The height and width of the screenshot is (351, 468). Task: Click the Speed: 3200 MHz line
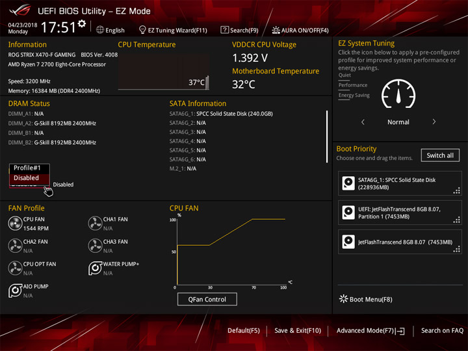point(29,81)
